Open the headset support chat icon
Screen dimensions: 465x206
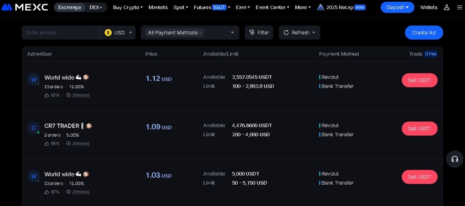(455, 159)
